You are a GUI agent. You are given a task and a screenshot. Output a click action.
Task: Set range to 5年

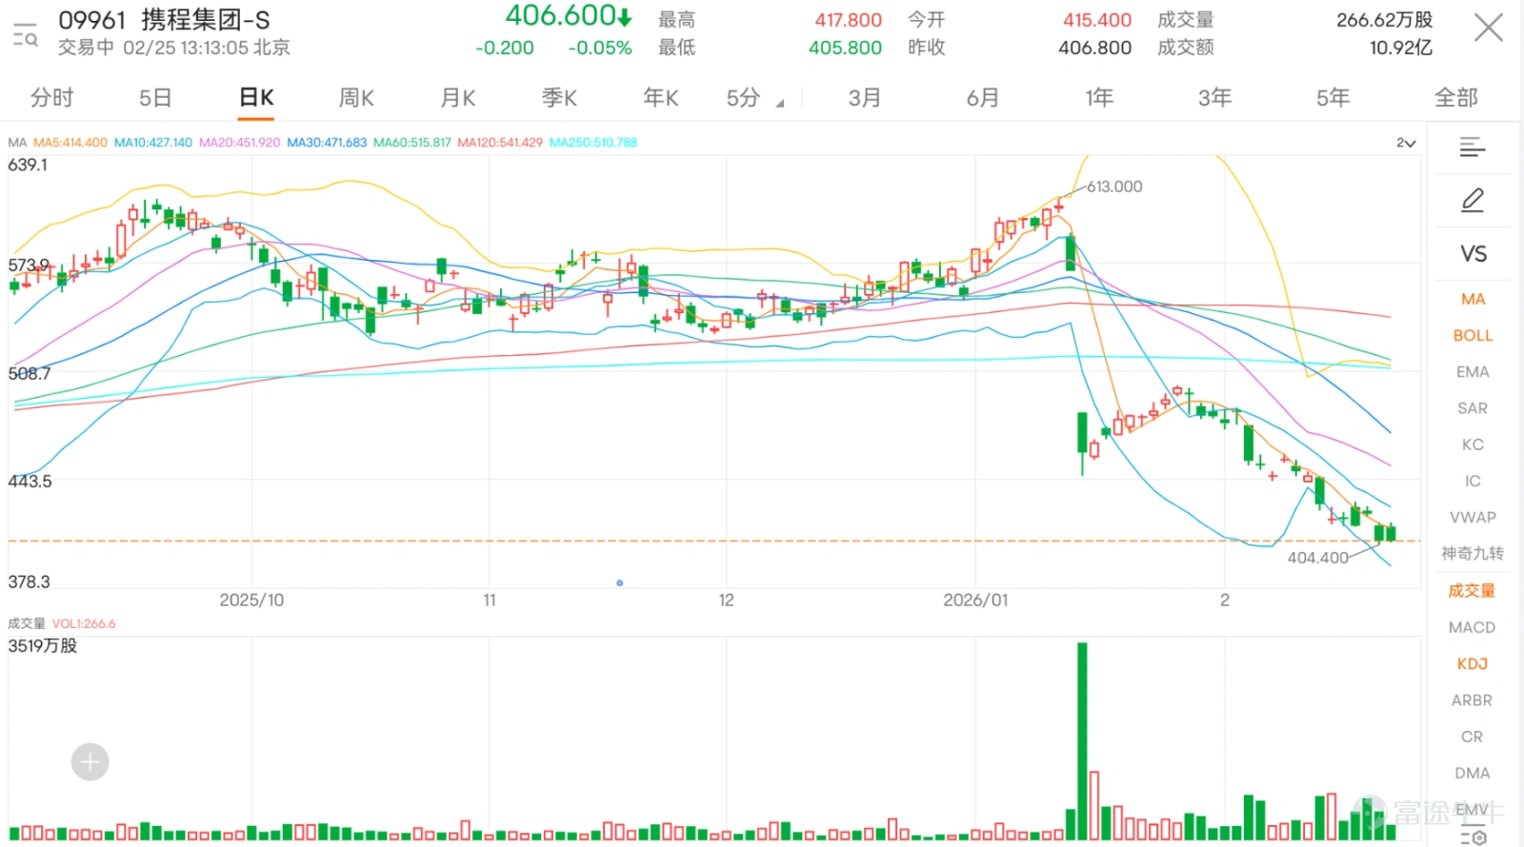pyautogui.click(x=1333, y=97)
